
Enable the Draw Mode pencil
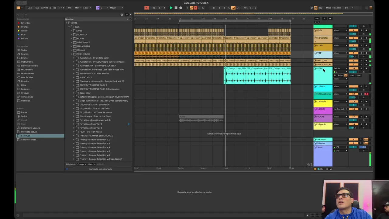click(x=312, y=8)
